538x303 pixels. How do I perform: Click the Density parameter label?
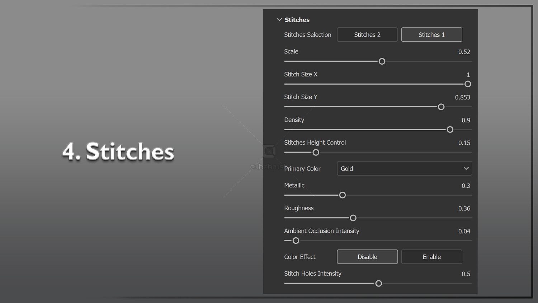294,120
